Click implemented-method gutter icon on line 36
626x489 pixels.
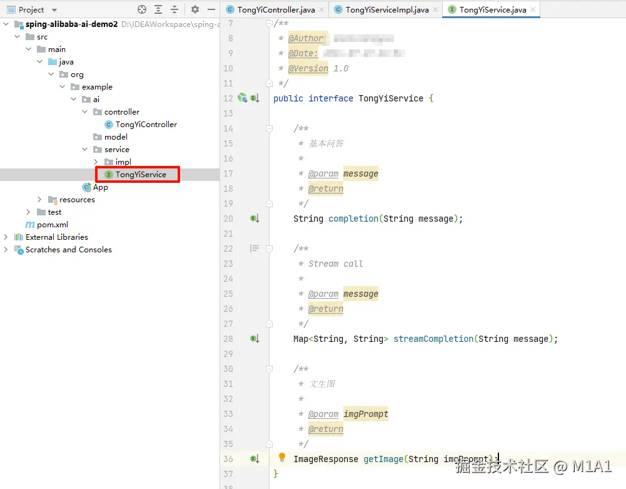click(x=255, y=458)
